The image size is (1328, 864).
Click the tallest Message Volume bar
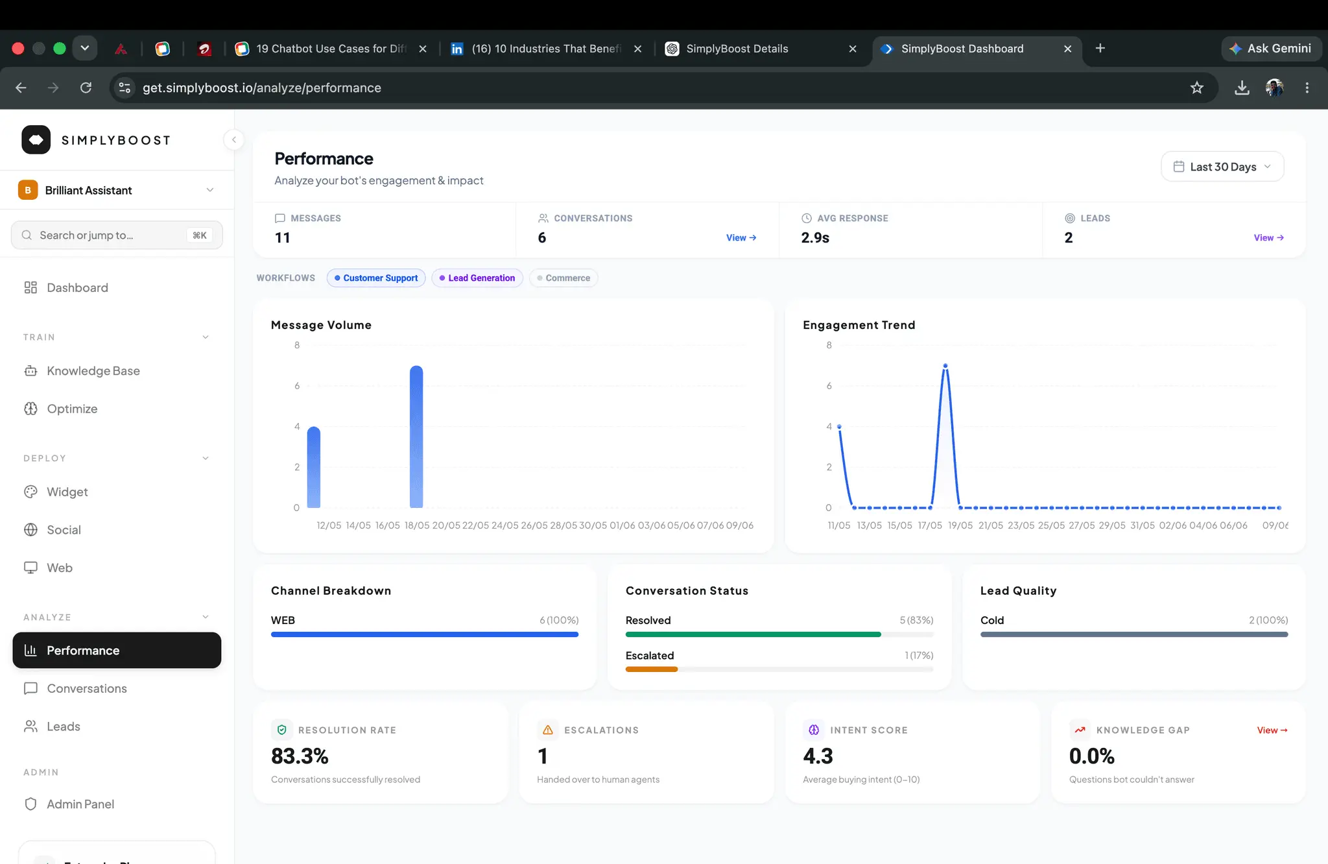click(x=416, y=437)
